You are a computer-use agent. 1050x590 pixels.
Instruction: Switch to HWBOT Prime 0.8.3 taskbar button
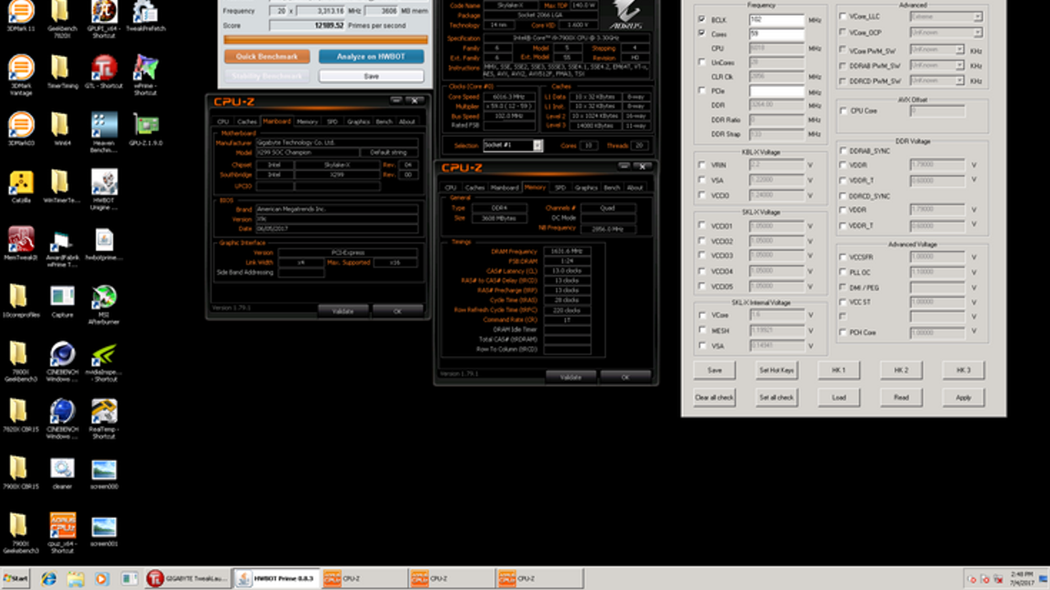[276, 579]
